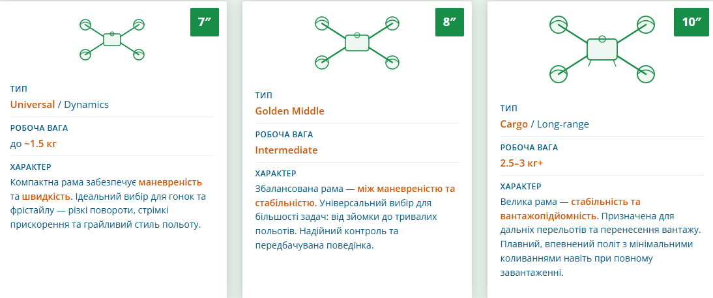Click highlighted word вантажопідйомність in 10″ card

[x=549, y=216]
